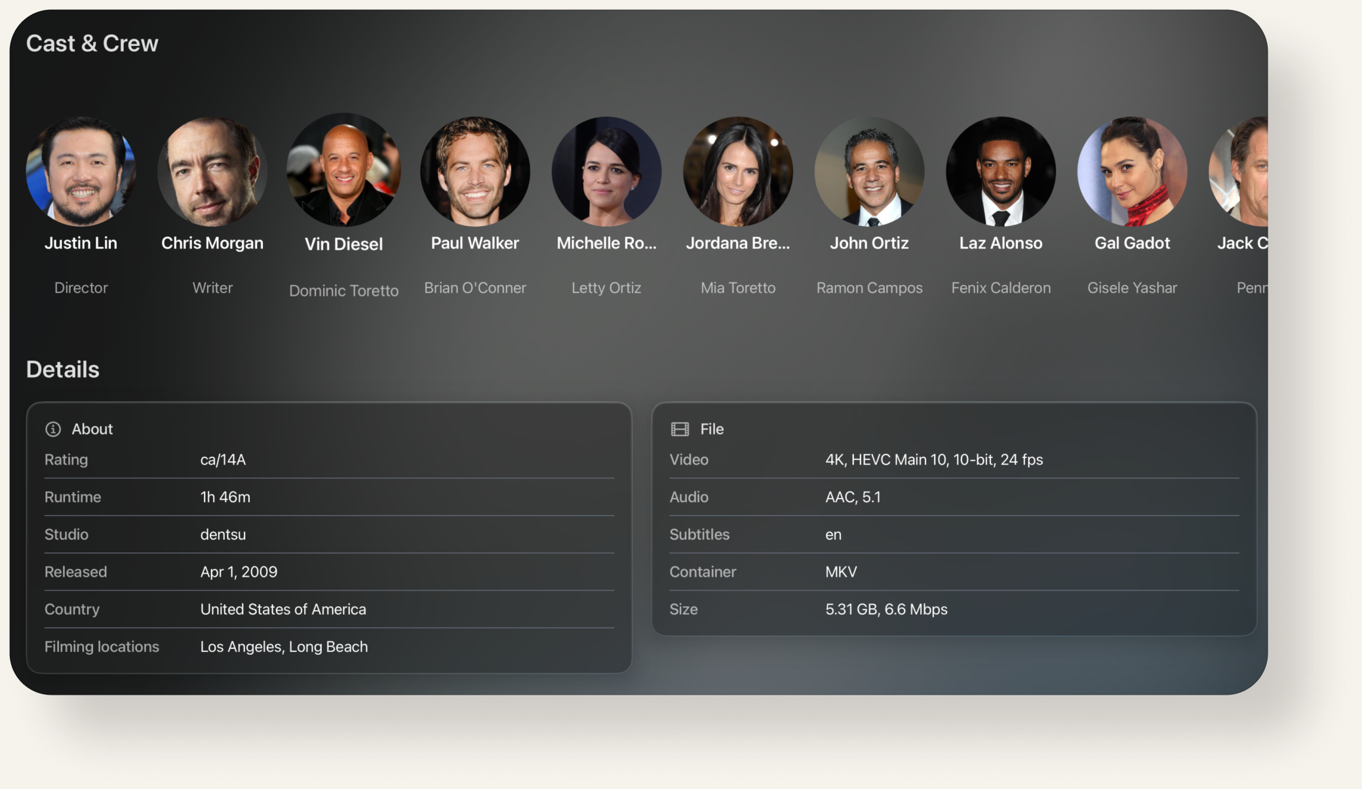Click the 'Director' role text
The image size is (1362, 789).
81,288
